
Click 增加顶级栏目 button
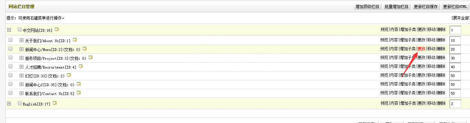pos(368,7)
